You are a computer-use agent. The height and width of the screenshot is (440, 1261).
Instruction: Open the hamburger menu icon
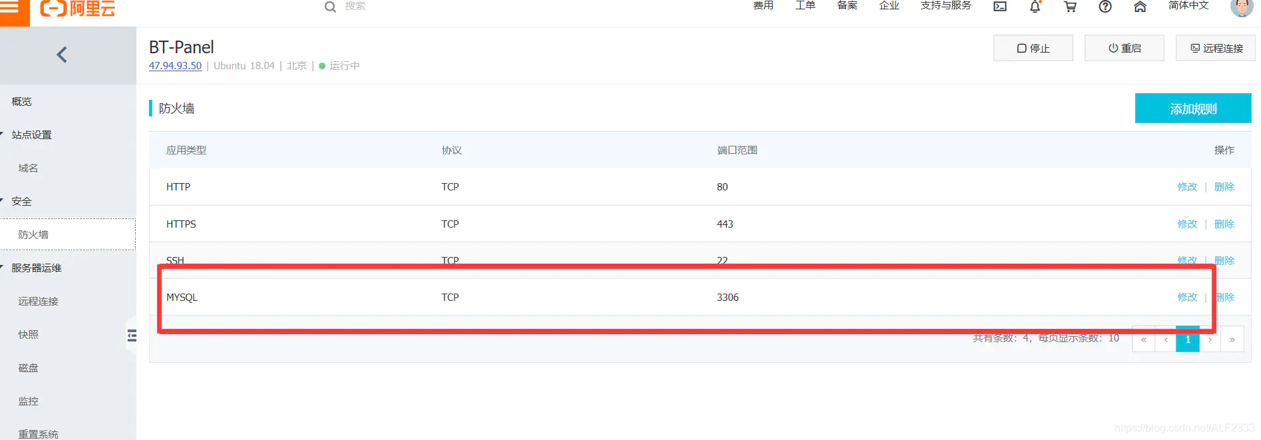pyautogui.click(x=9, y=7)
